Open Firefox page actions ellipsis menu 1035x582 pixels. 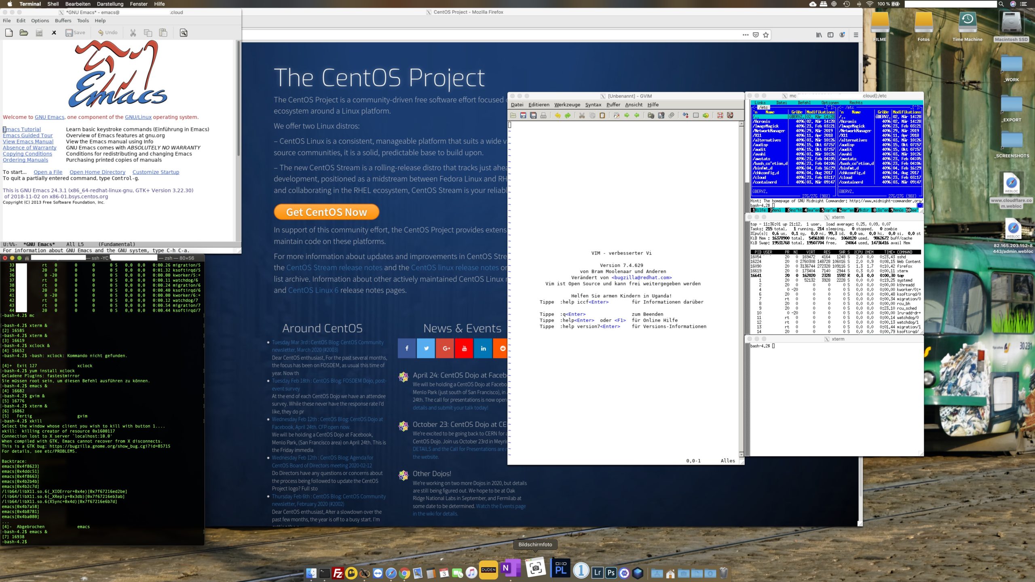click(746, 35)
